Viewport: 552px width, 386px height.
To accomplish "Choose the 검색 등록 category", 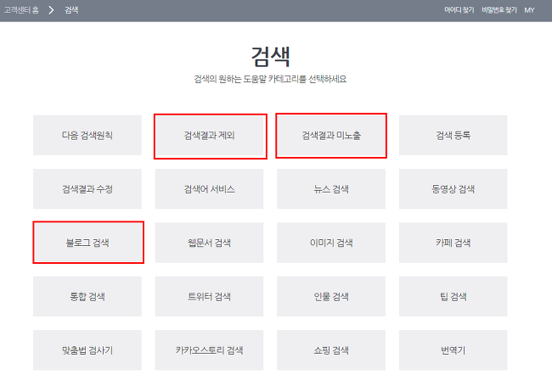I will pos(453,136).
